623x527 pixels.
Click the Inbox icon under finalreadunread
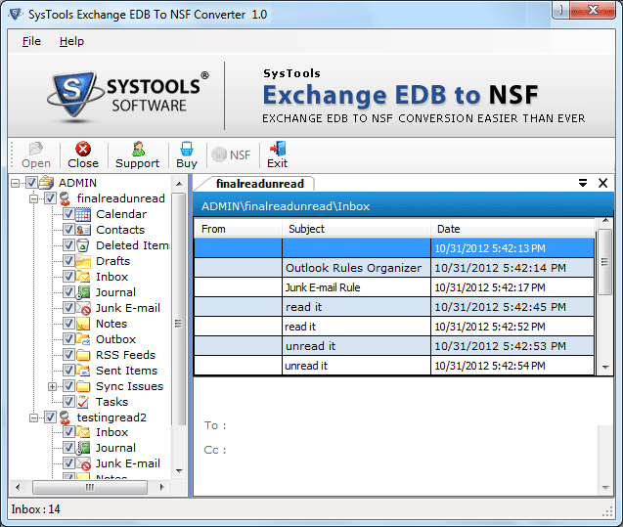83,277
